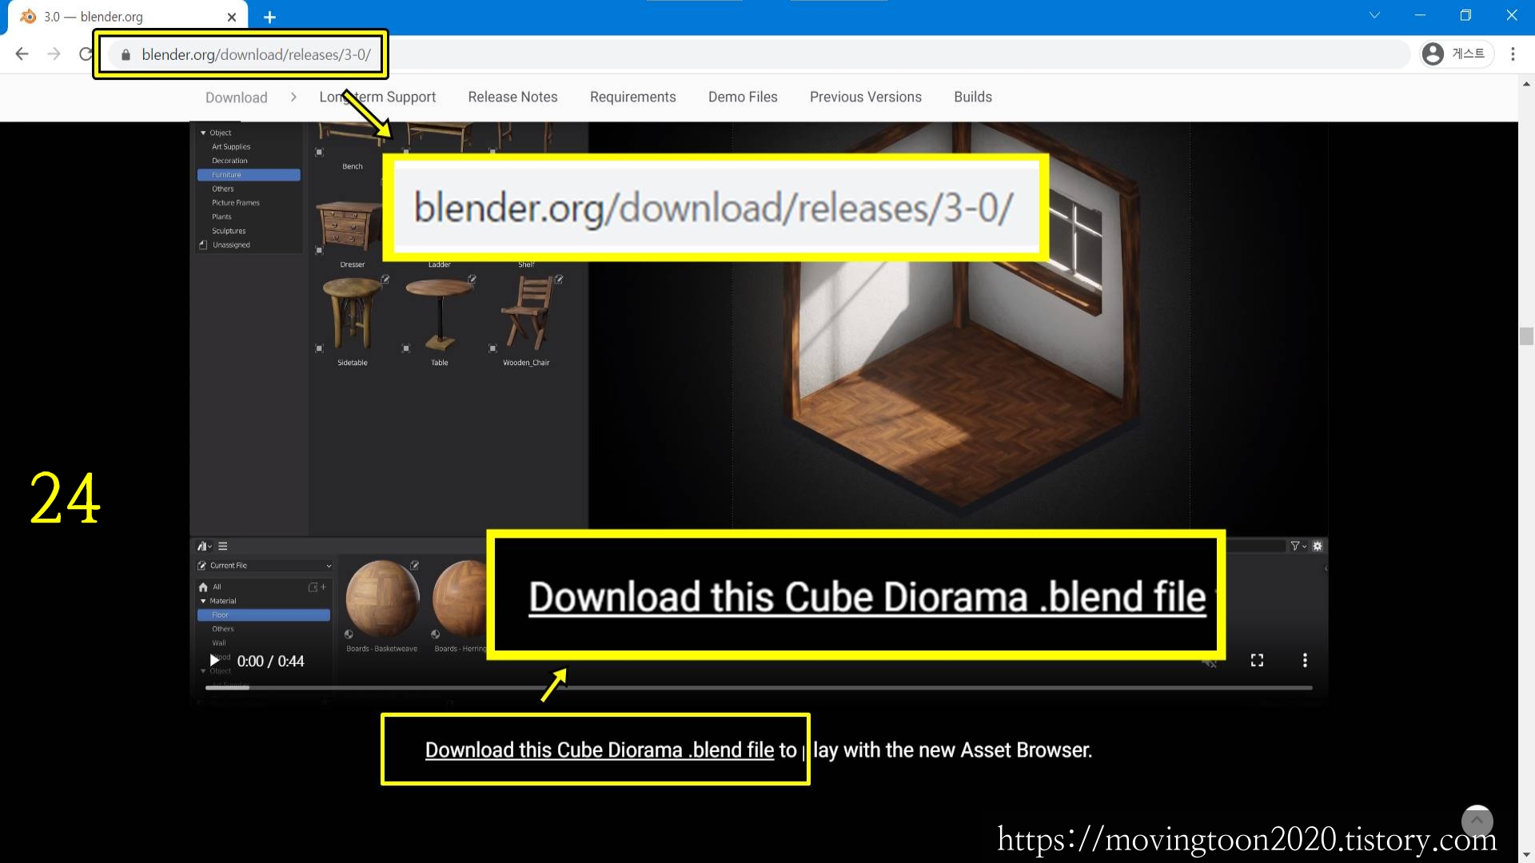Open the Release Notes nav item
The height and width of the screenshot is (863, 1535).
click(x=512, y=97)
